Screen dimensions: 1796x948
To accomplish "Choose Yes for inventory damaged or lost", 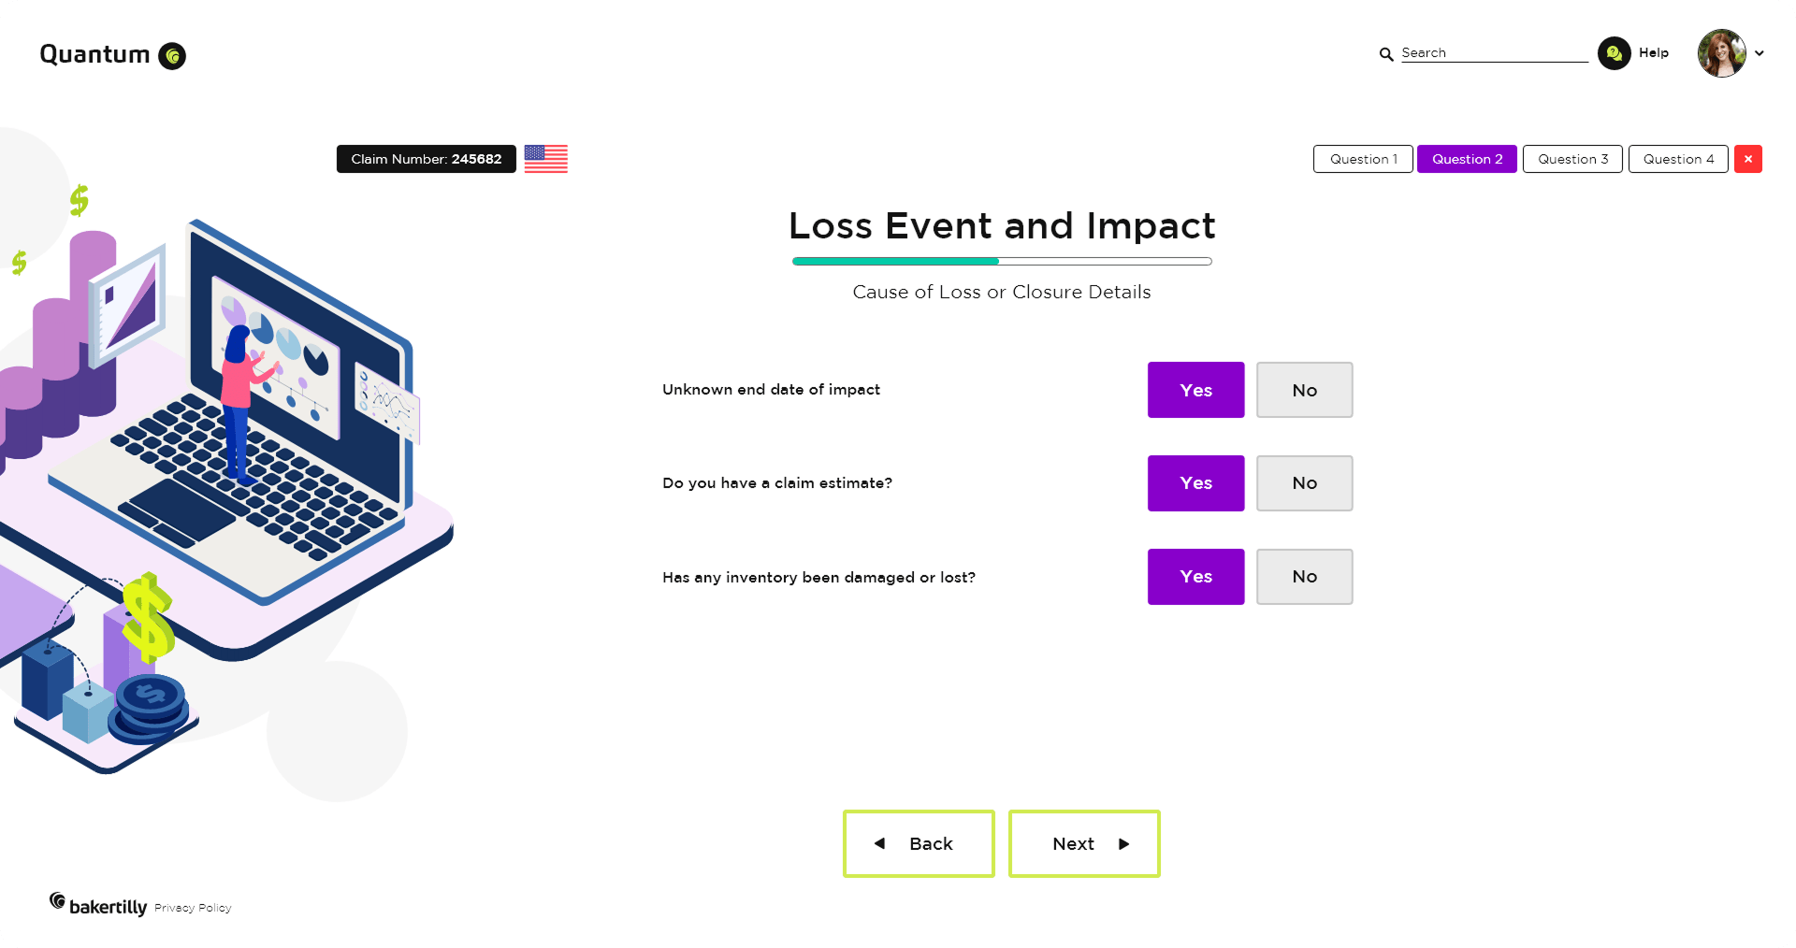I will coord(1195,577).
